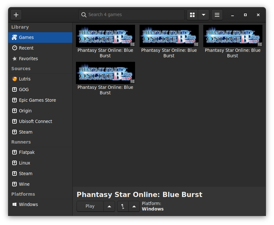Open Favorites in the sidebar
Screen dimensions: 274x225
41,59
